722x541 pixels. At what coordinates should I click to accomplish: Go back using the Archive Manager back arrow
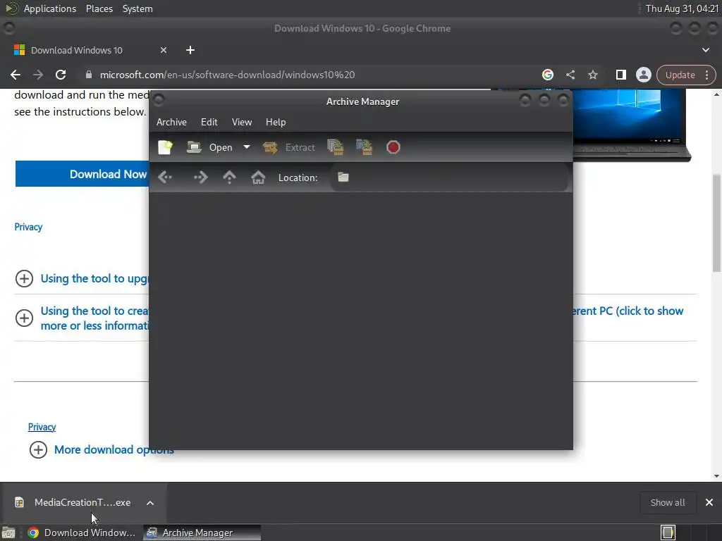coord(165,177)
